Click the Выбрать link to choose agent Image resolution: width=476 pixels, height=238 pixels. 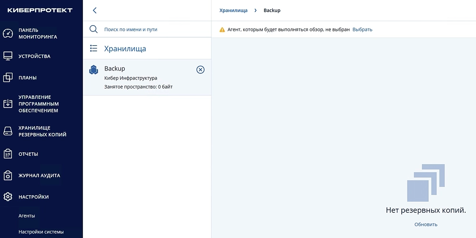(x=362, y=30)
